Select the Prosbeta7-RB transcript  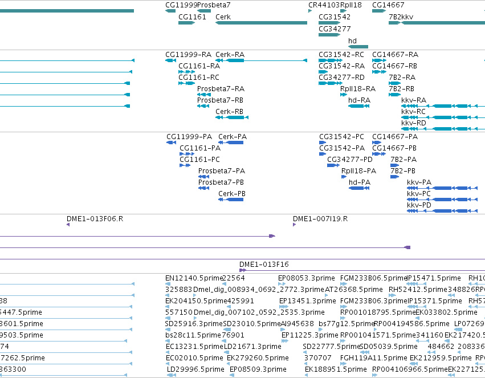point(203,106)
